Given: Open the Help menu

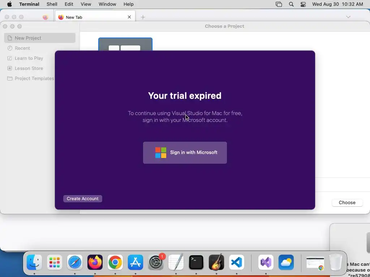Looking at the screenshot, I should coord(129,4).
